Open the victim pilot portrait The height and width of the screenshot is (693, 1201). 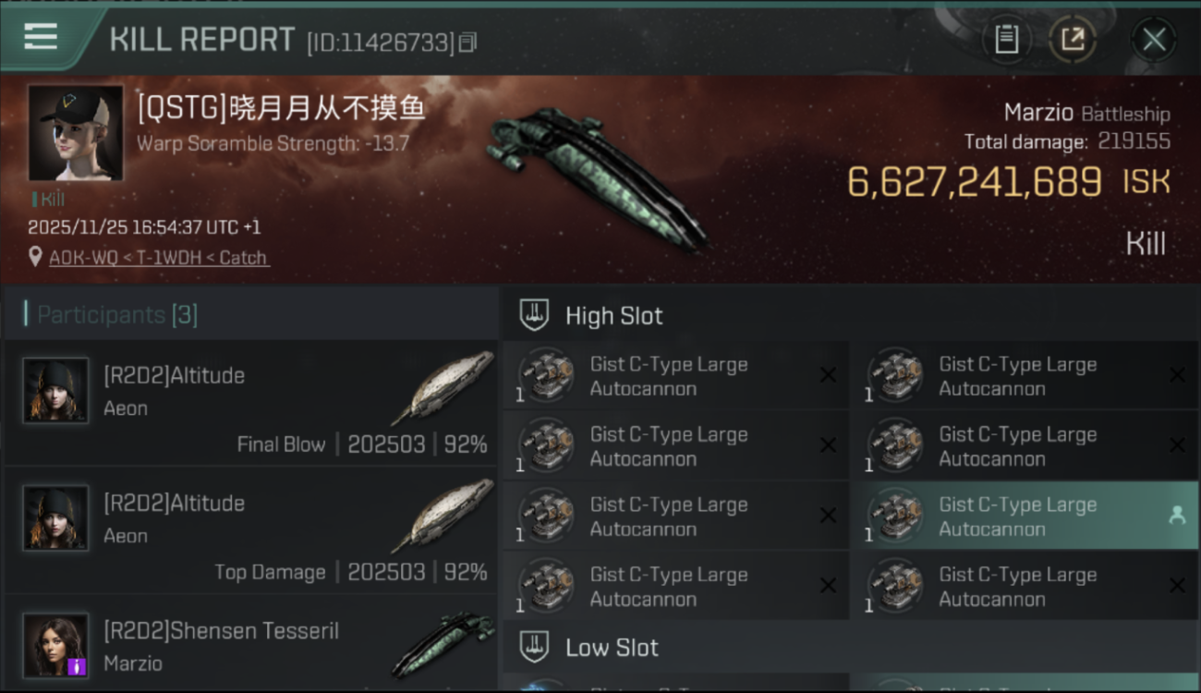75,132
